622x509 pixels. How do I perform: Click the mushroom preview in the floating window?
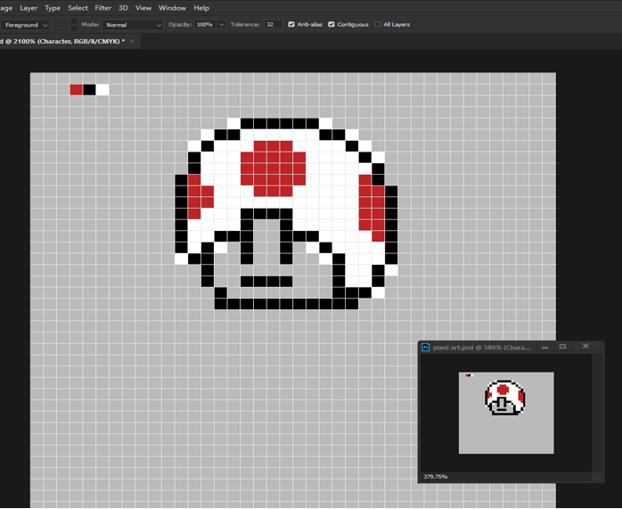tap(504, 398)
